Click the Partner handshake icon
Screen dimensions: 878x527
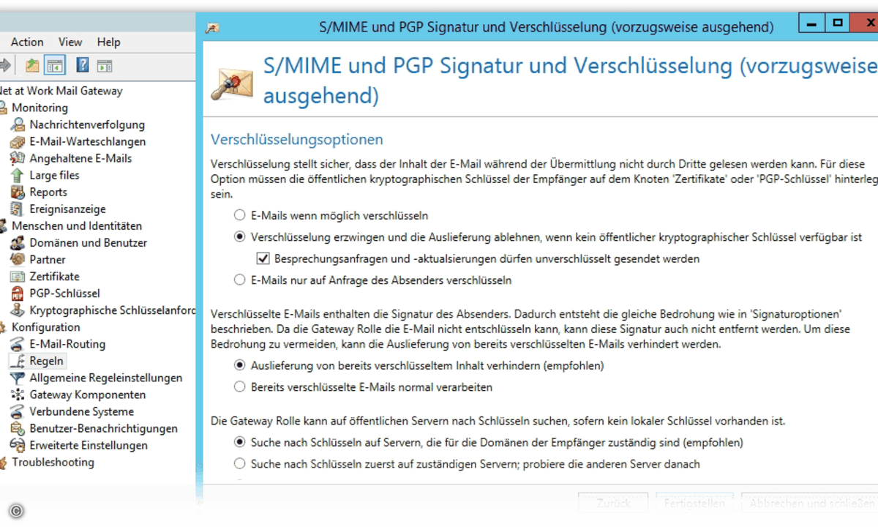pyautogui.click(x=18, y=259)
